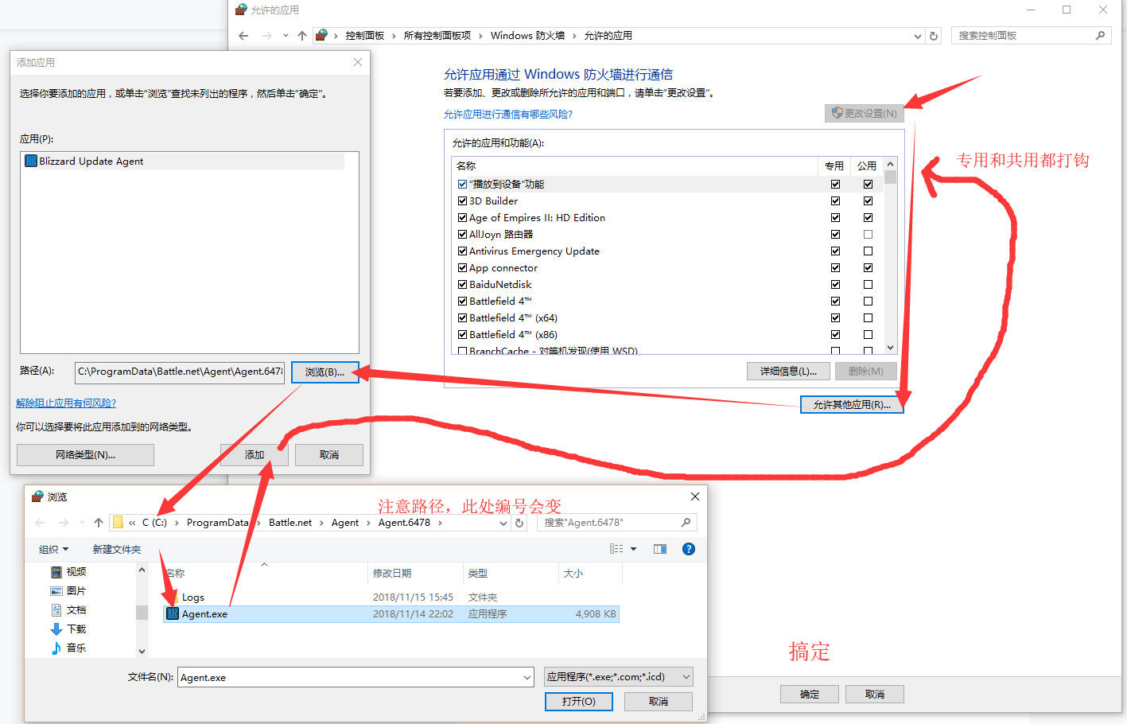Expand path dropdown in Browse dialog
This screenshot has height=724, width=1127.
click(x=503, y=523)
